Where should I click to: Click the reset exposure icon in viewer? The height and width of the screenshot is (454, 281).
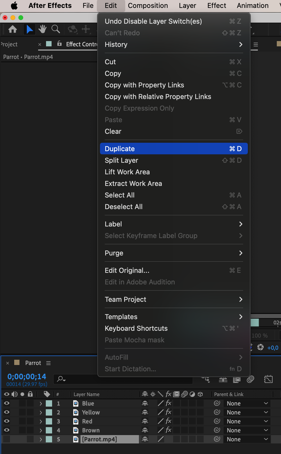tap(260, 347)
